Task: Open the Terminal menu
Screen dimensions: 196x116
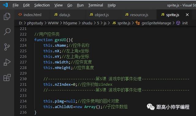Action: point(96,5)
